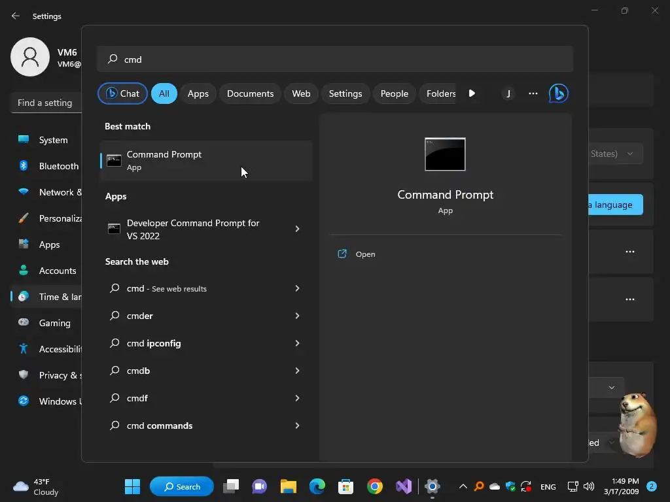Click the cmd search input field
The image size is (670, 502).
coord(335,59)
